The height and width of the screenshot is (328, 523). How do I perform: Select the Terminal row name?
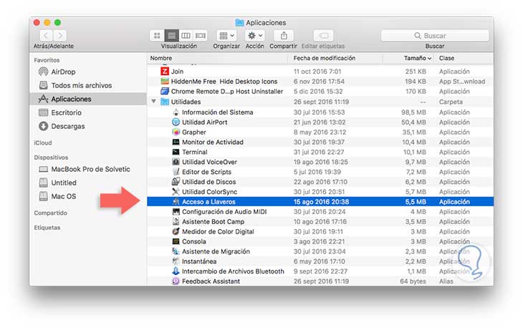(x=194, y=152)
